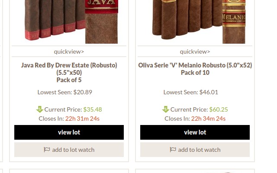Click flag icon on Oliva lot watch
277x173 pixels.
173,150
